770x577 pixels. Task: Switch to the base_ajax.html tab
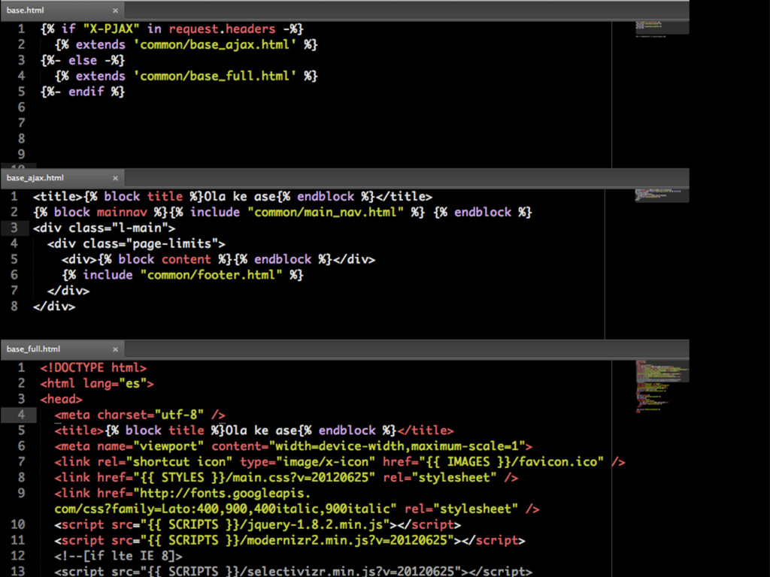(x=62, y=178)
